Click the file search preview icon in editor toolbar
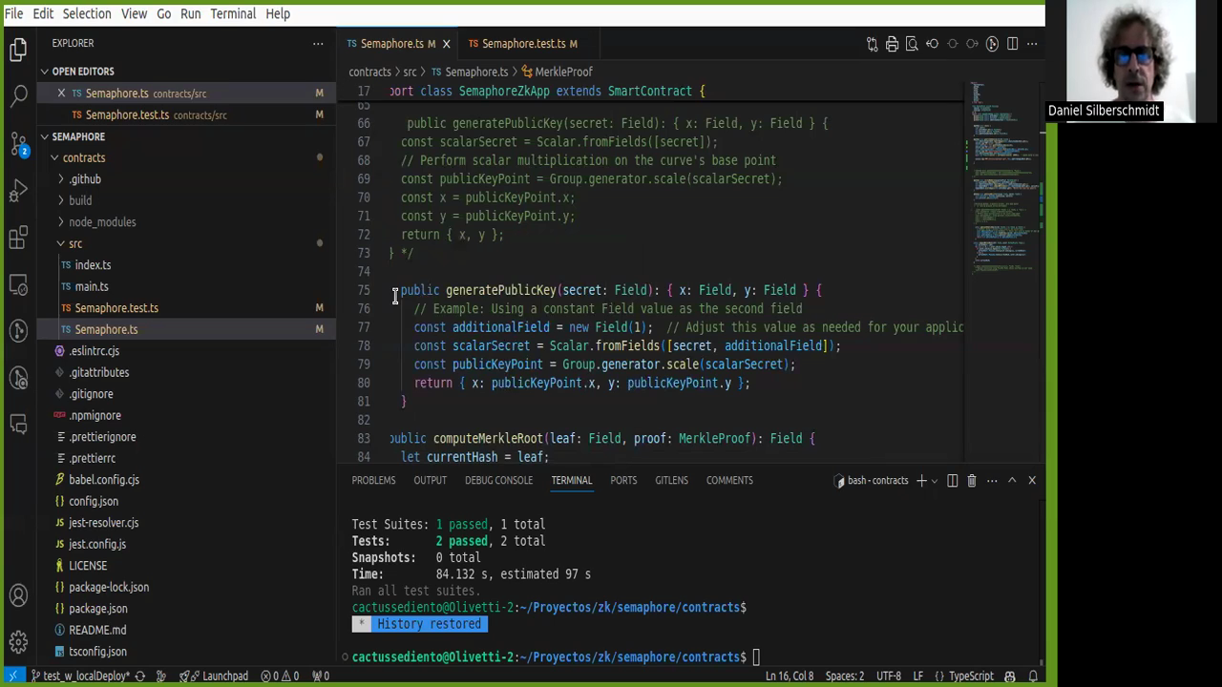This screenshot has width=1222, height=687. (912, 44)
